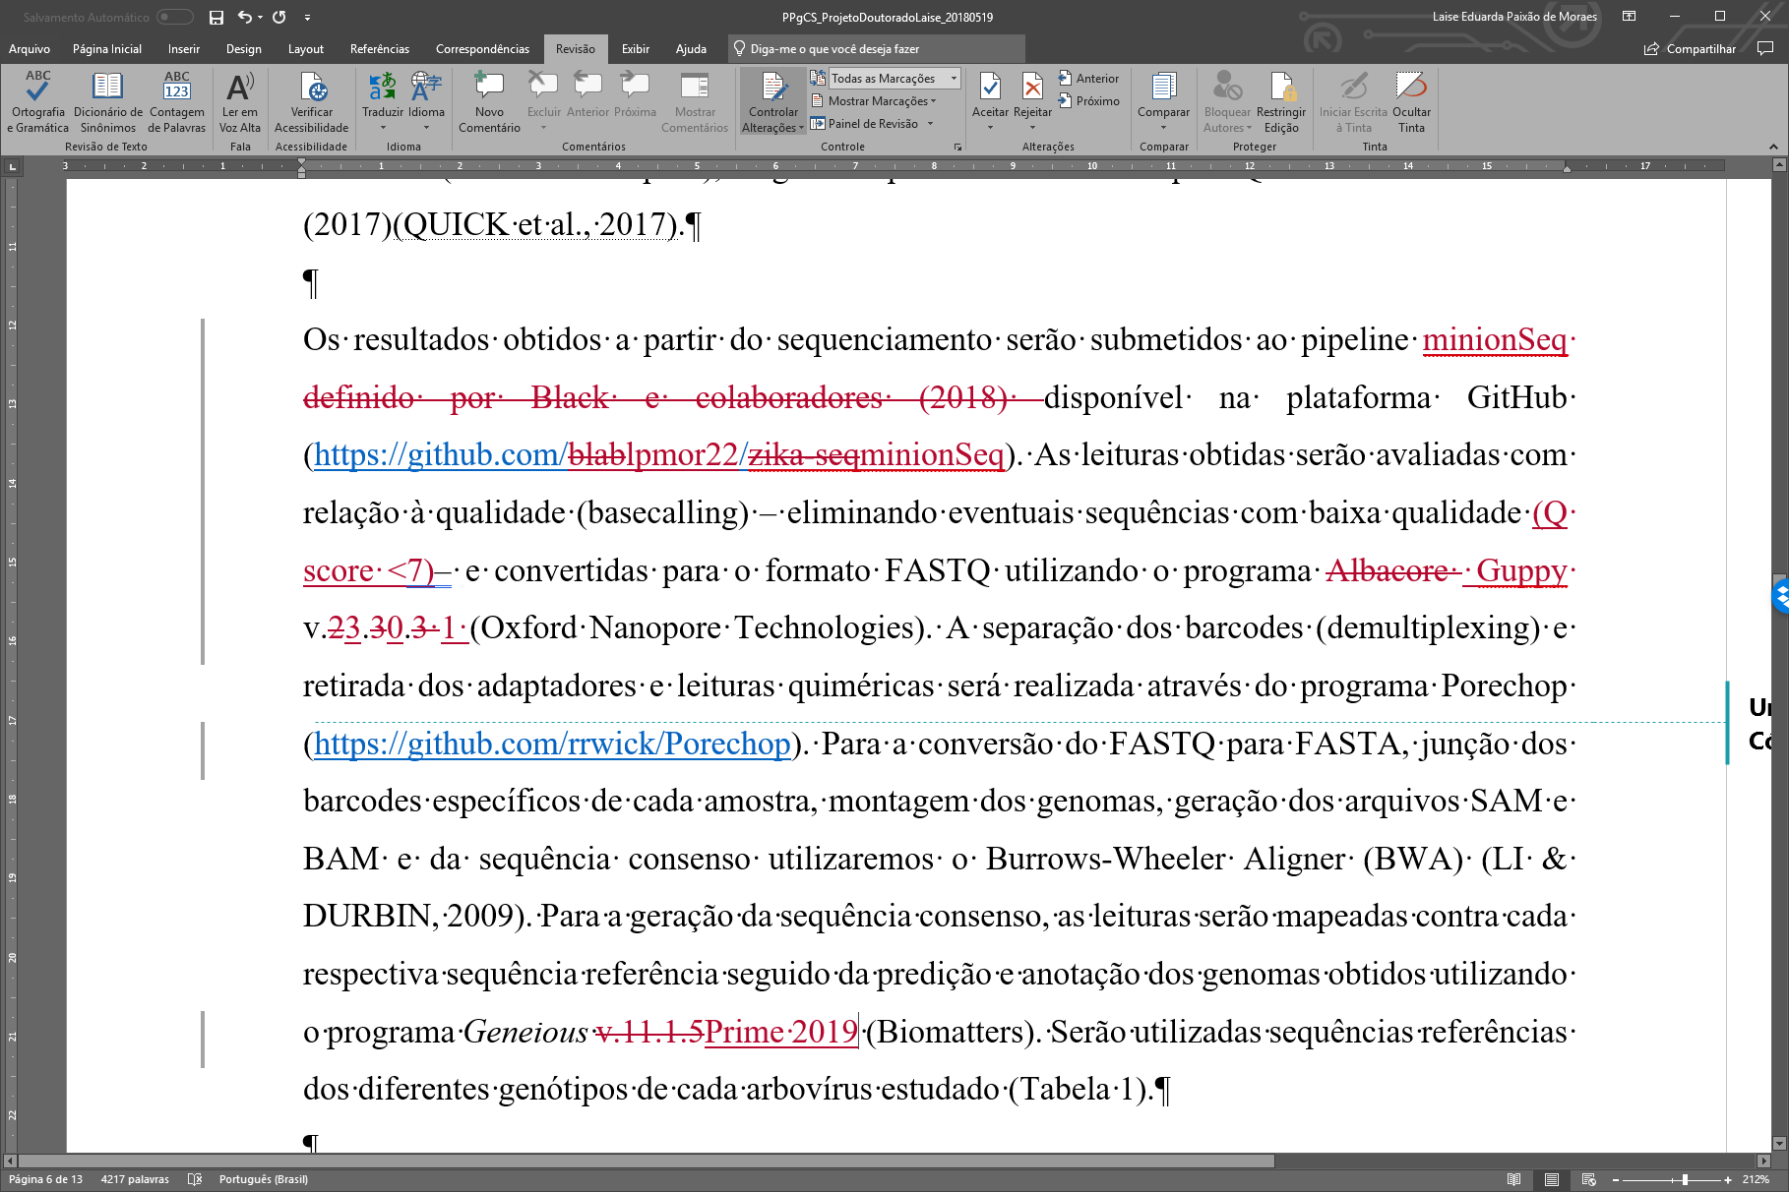Zoom in with the plus button
The width and height of the screenshot is (1789, 1192).
coord(1728,1179)
